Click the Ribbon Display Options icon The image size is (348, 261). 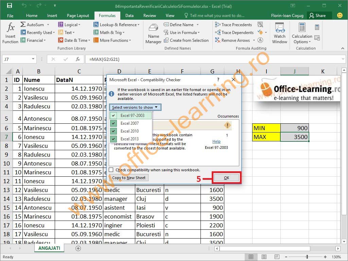[293, 5]
